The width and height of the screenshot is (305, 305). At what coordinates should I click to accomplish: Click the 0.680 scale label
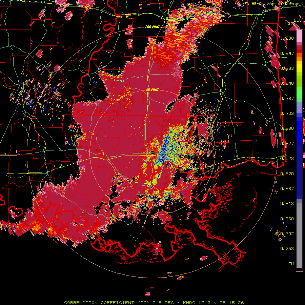coord(287,128)
